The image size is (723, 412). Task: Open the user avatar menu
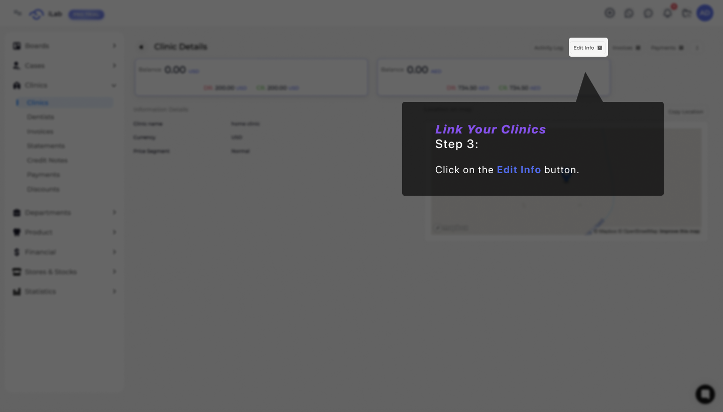pyautogui.click(x=705, y=13)
